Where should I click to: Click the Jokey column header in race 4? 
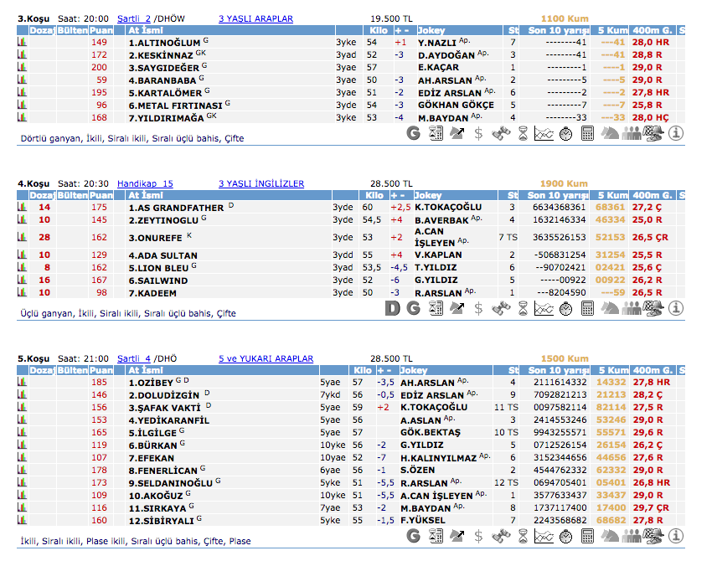[x=431, y=195]
